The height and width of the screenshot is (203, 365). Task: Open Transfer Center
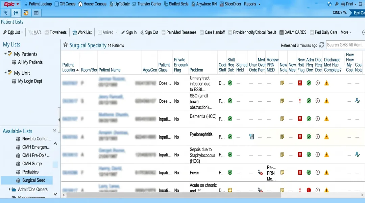pyautogui.click(x=147, y=4)
